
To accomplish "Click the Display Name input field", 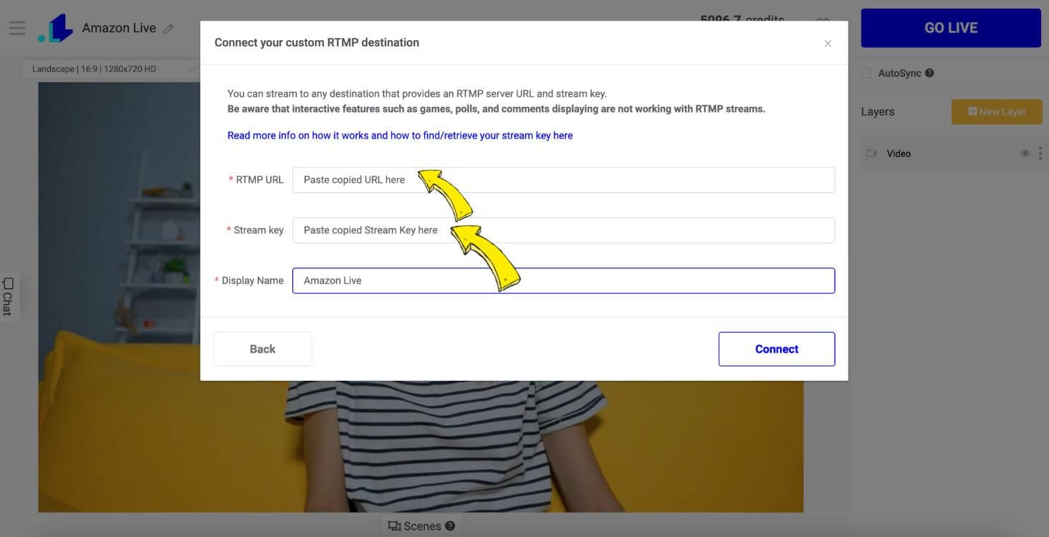I will (x=563, y=280).
